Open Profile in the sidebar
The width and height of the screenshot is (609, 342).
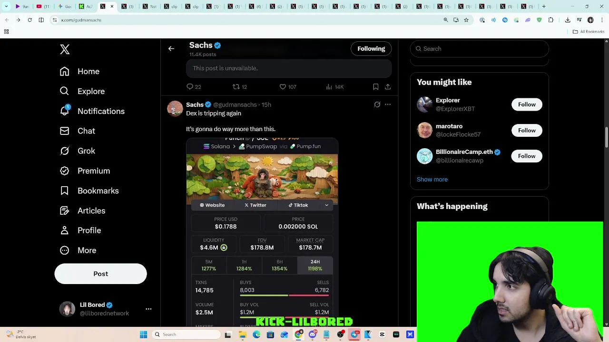tap(80, 230)
